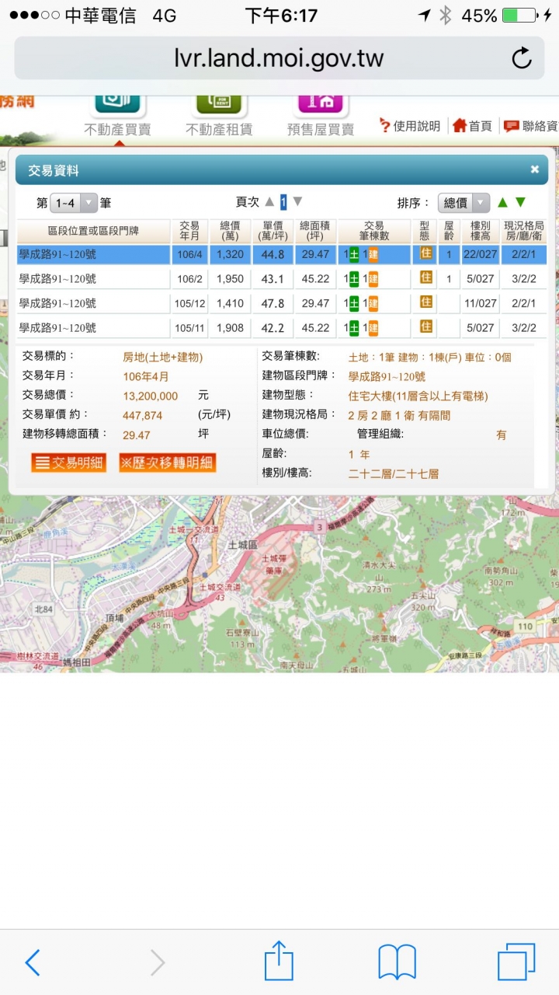Close the 交易資料 panel
Viewport: 559px width, 995px height.
pos(535,169)
